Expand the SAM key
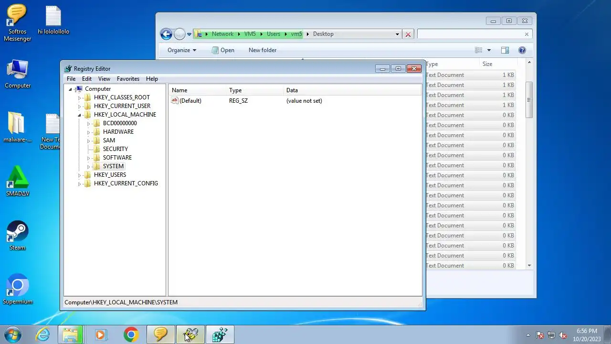611x344 pixels. click(88, 140)
